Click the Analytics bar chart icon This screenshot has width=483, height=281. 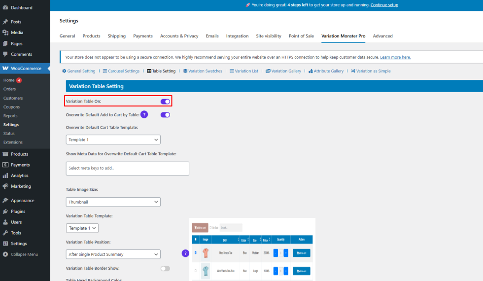coord(5,176)
